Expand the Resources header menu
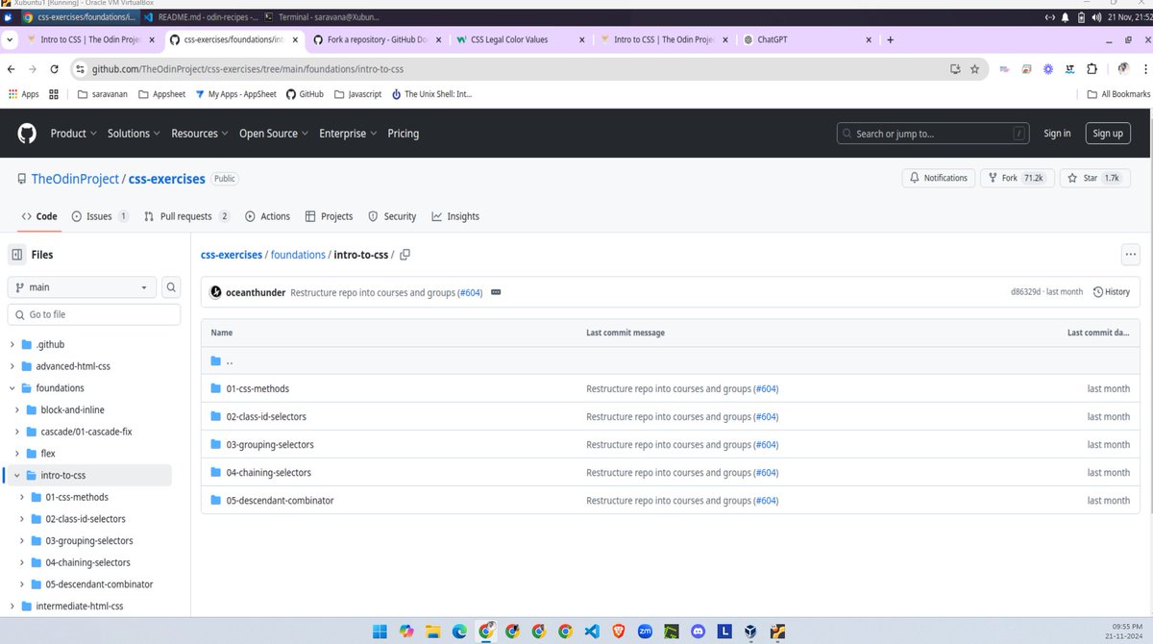 click(200, 134)
